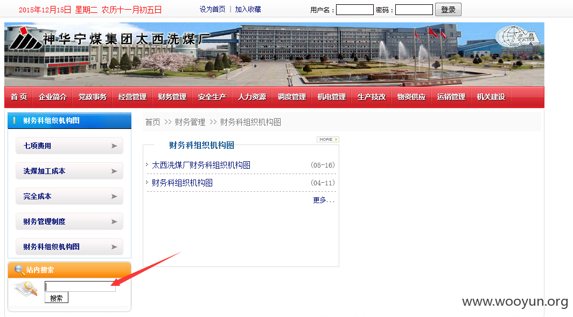Click the magnifier icon beside 站内搜索
The width and height of the screenshot is (573, 317).
click(x=19, y=270)
